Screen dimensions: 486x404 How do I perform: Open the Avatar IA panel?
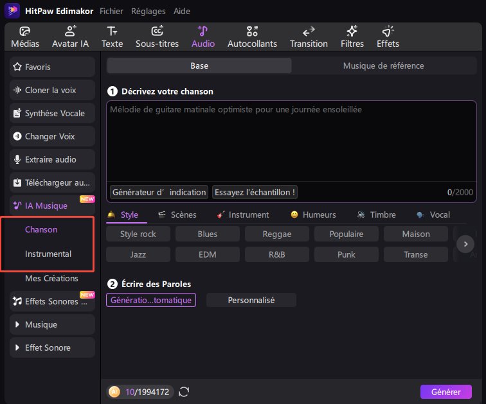(70, 37)
